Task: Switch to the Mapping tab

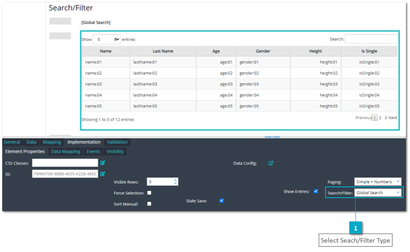Action: tap(52, 142)
